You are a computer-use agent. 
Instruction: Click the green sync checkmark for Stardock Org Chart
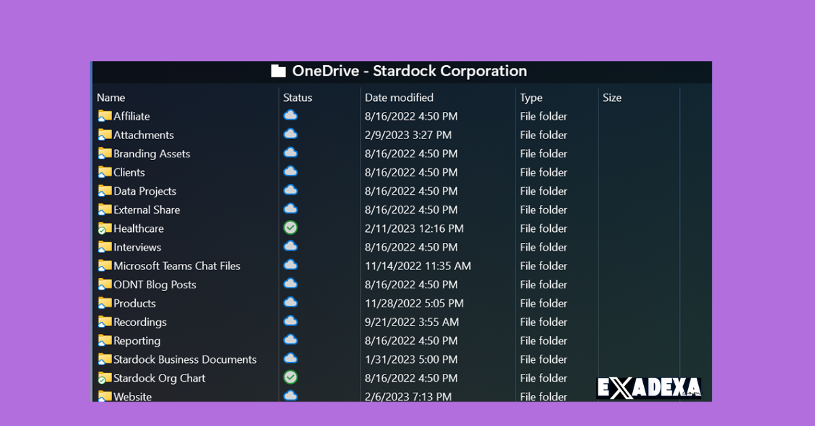(291, 378)
